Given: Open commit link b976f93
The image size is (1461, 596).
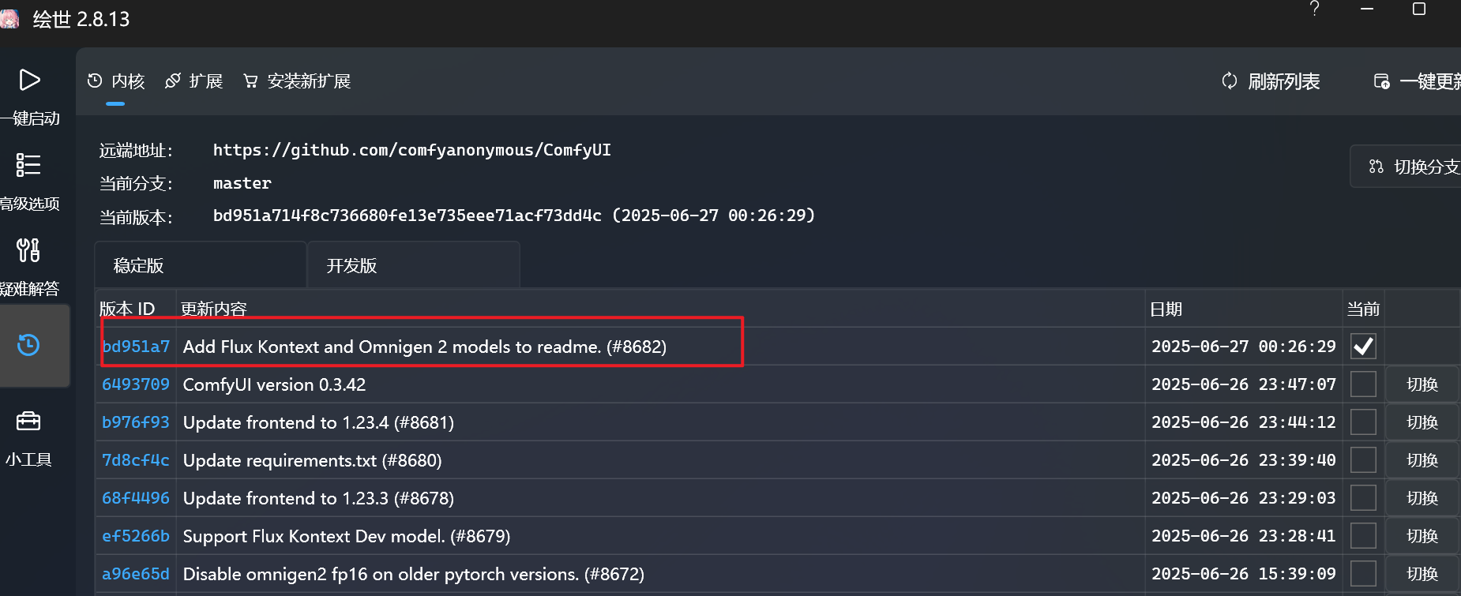Looking at the screenshot, I should [136, 422].
